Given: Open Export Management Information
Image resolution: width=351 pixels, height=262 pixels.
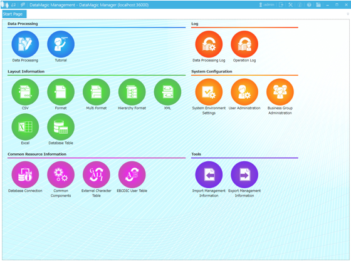Looking at the screenshot, I should [244, 174].
